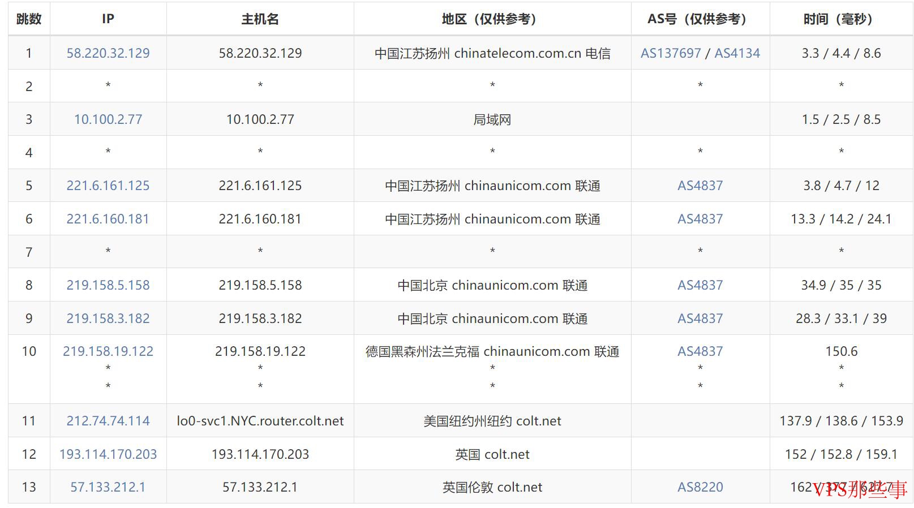Select hop number 7
This screenshot has height=508, width=914.
click(x=29, y=252)
